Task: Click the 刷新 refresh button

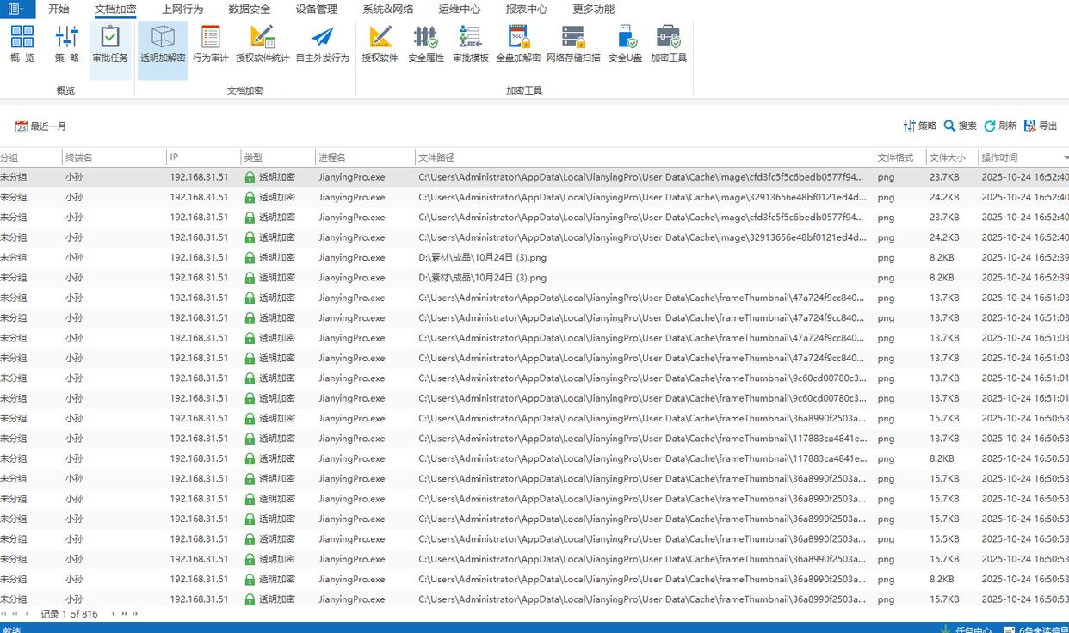Action: coord(1000,126)
